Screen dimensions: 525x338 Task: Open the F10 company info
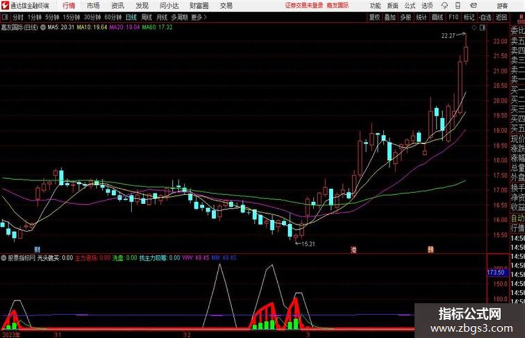(x=454, y=17)
